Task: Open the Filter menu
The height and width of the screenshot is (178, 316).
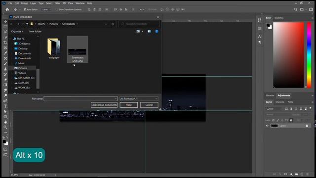Action: point(57,3)
